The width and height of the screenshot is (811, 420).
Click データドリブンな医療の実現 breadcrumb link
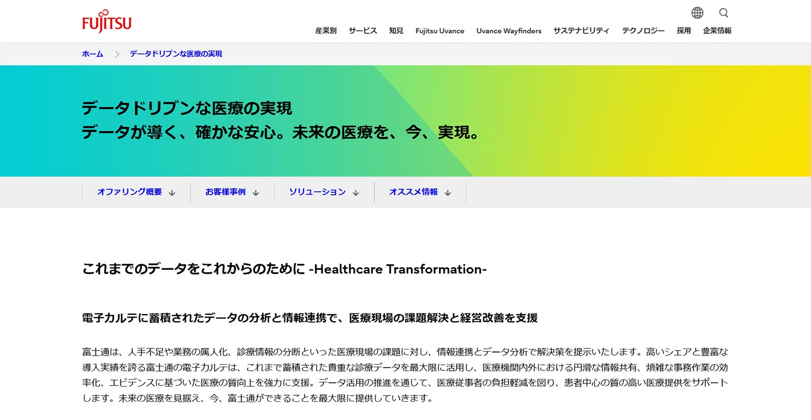pos(176,54)
